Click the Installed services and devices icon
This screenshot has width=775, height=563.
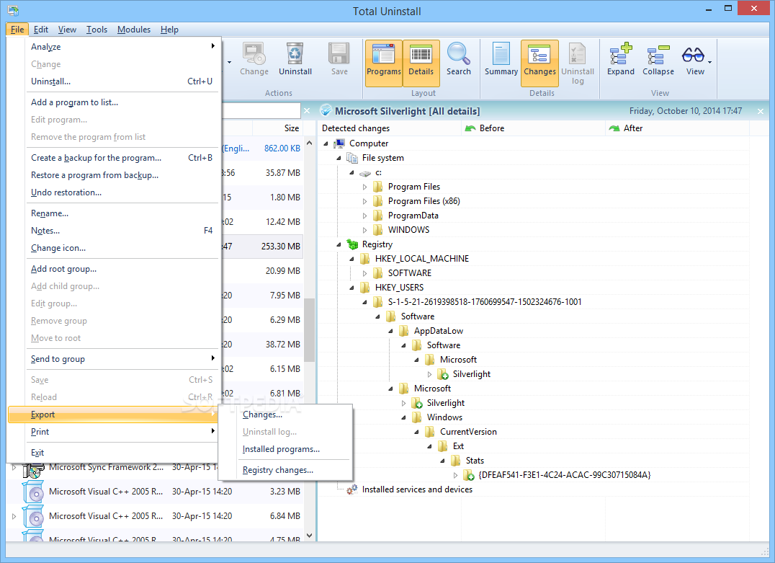(352, 489)
